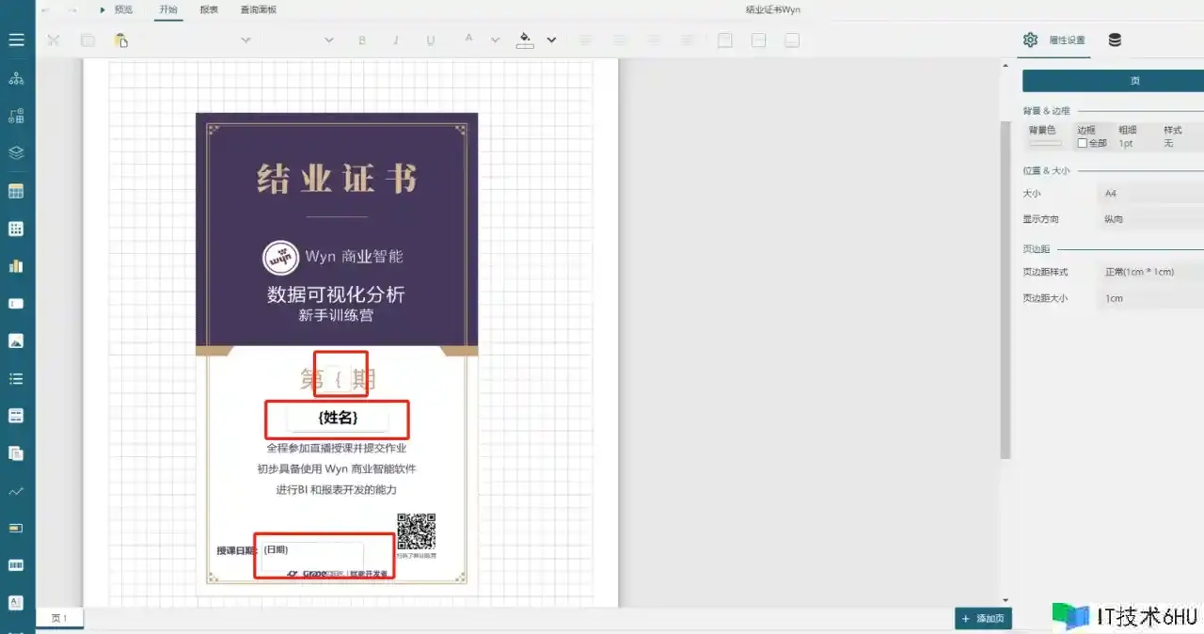Select the list control in sidebar

(x=16, y=379)
